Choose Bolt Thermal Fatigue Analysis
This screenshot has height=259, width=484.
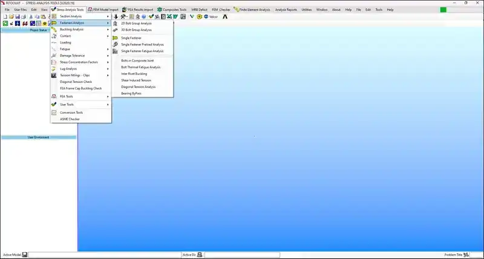(x=142, y=67)
